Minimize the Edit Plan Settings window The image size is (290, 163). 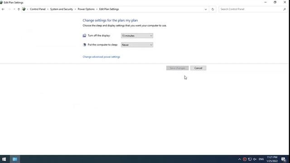[266, 2]
